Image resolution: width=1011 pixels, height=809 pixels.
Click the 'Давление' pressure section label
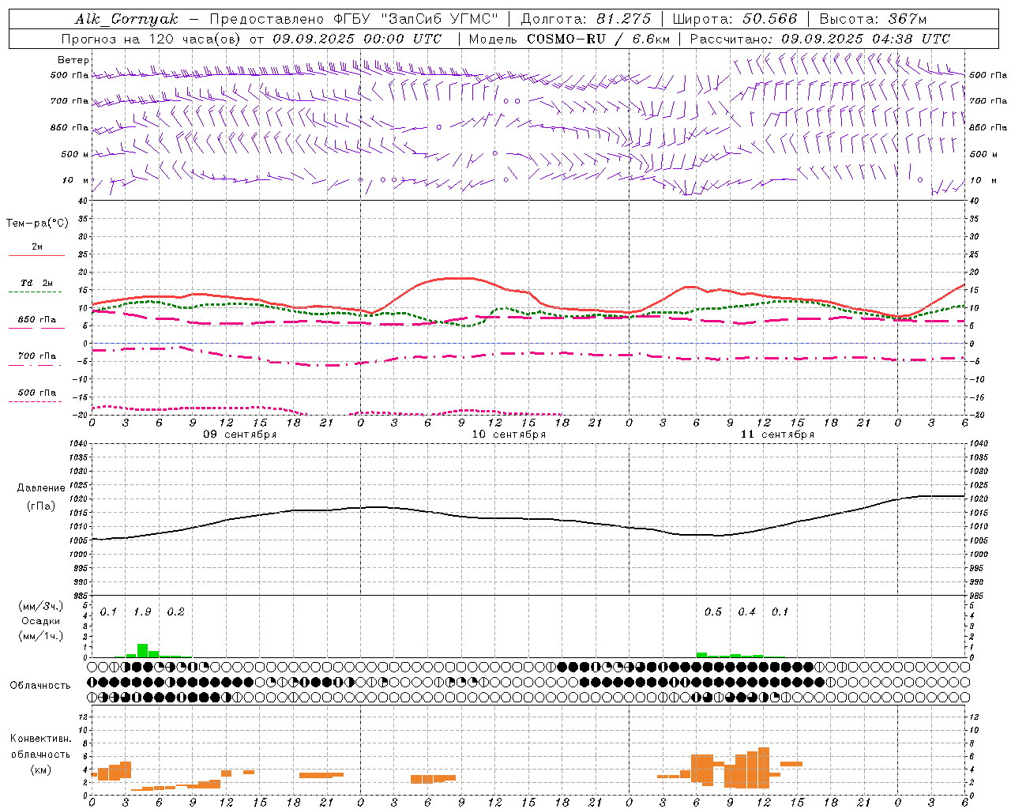(x=41, y=488)
